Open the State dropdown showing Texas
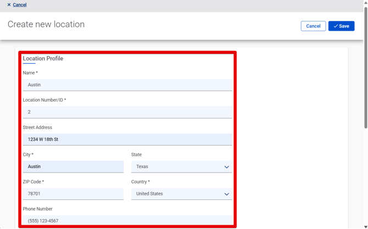Image resolution: width=368 pixels, height=229 pixels. [182, 166]
